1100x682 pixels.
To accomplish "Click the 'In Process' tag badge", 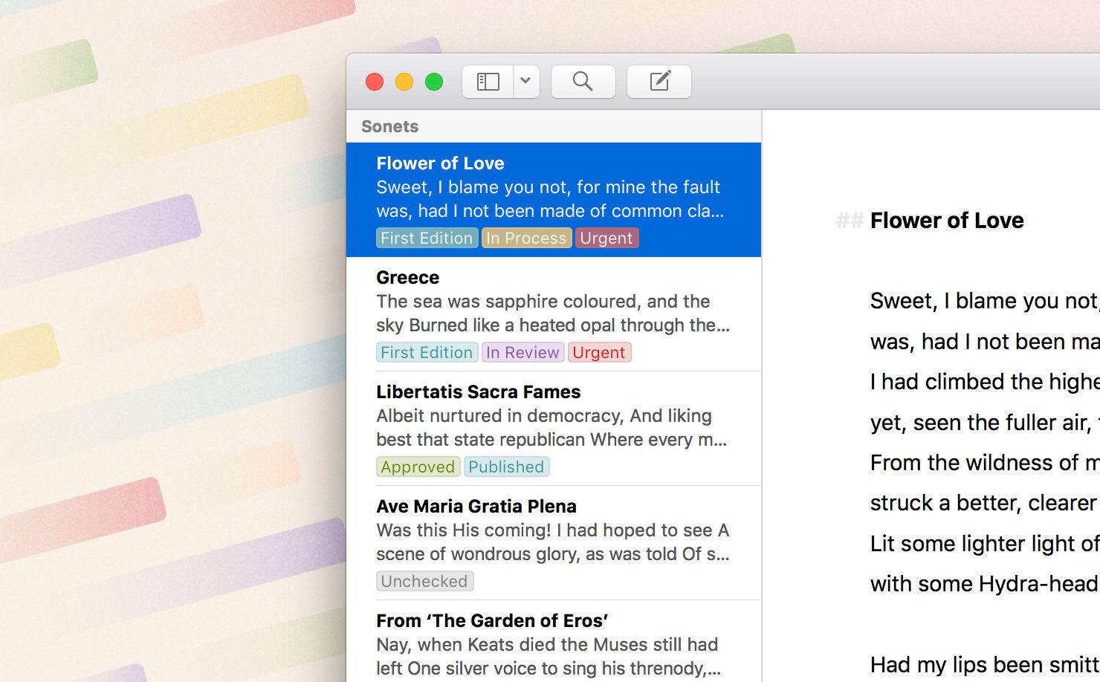I will point(526,238).
